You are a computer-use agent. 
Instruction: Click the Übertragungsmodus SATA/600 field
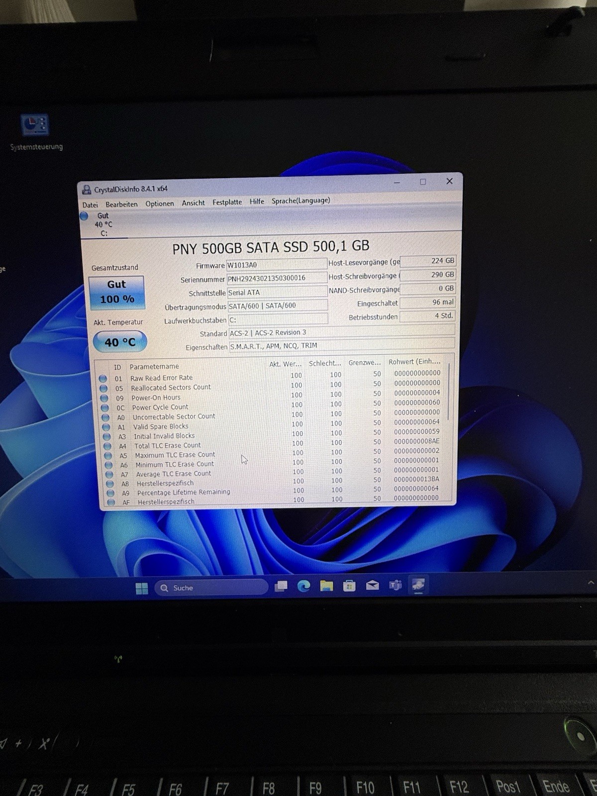tap(278, 305)
